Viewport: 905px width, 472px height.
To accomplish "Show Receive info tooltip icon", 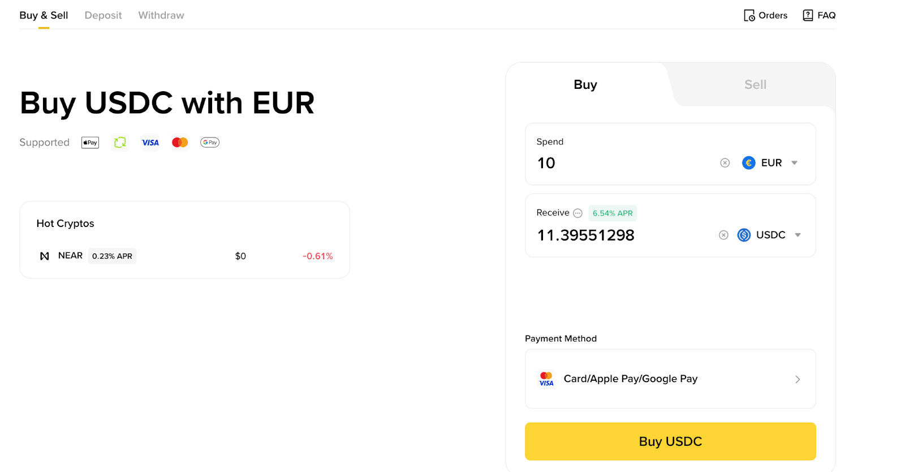I will 578,213.
